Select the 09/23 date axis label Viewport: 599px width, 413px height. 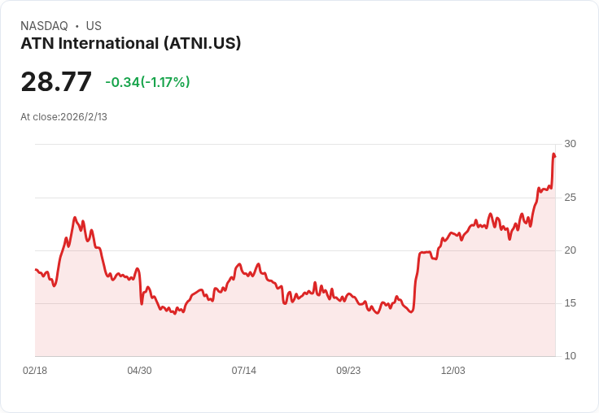click(348, 371)
